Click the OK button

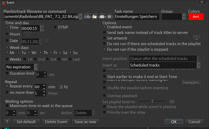tap(174, 122)
